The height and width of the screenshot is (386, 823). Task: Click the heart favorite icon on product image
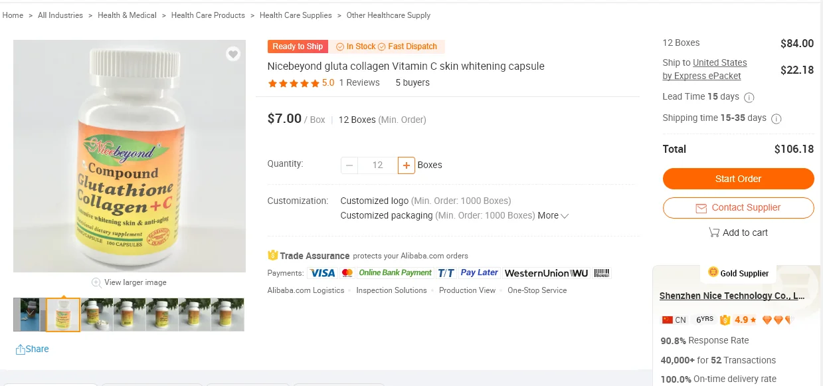click(x=232, y=54)
